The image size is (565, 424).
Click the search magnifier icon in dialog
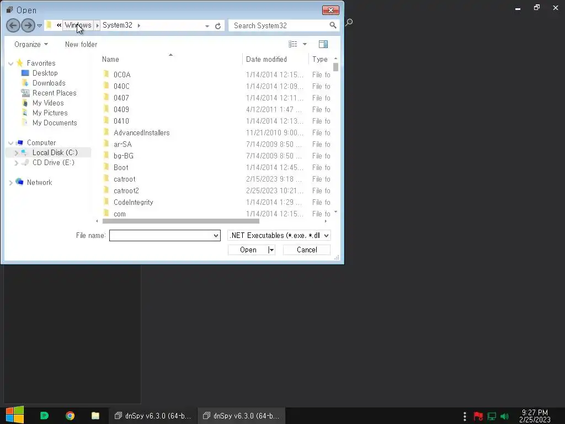(333, 25)
